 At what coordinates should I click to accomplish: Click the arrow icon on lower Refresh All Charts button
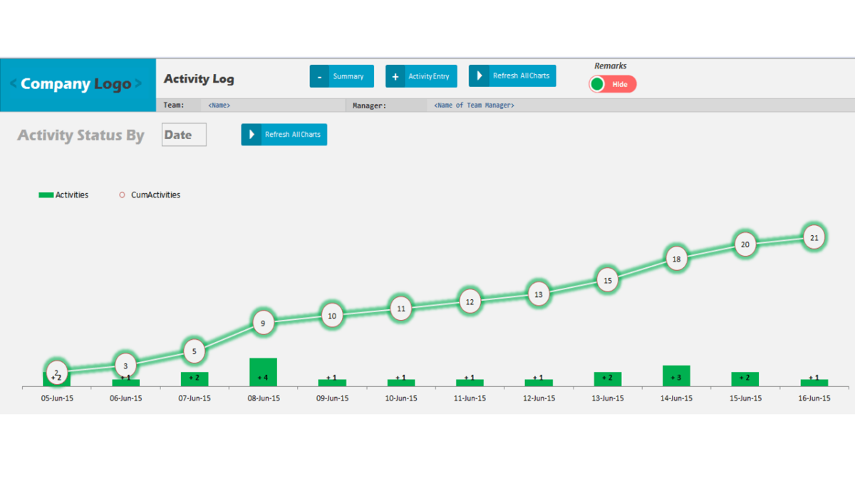(x=252, y=135)
